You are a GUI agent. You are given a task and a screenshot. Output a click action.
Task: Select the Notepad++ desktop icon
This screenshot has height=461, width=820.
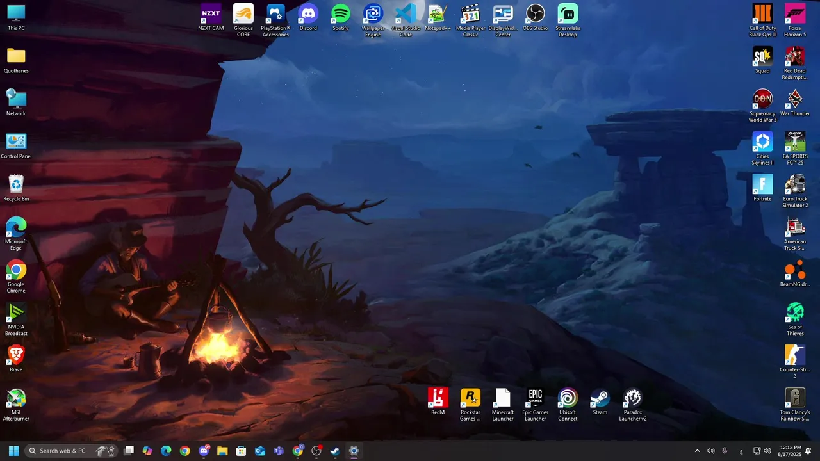click(x=438, y=18)
